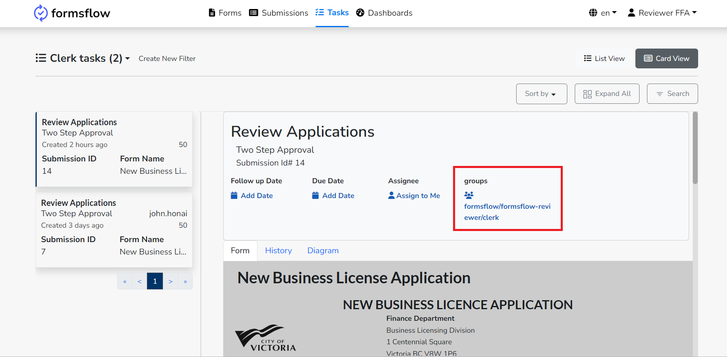
Task: Click Business Licensing Division text
Action: coord(430,330)
